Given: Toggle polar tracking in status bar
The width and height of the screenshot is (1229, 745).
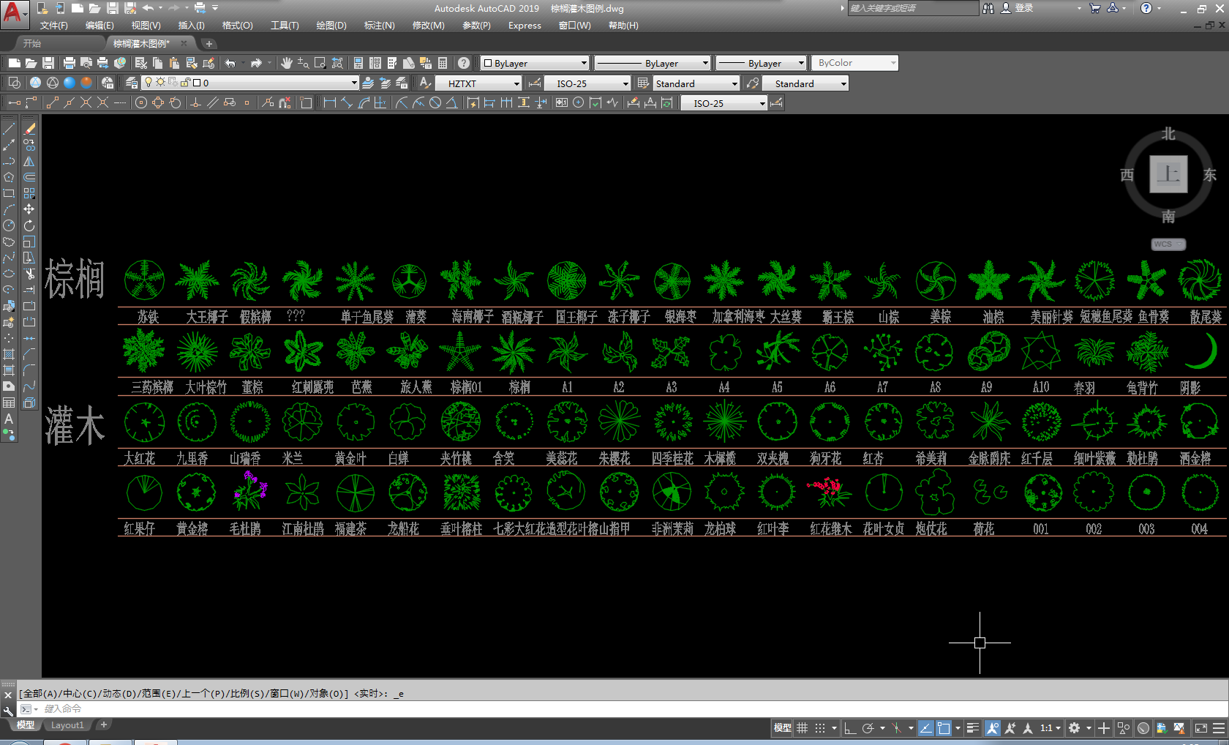Looking at the screenshot, I should click(x=868, y=727).
